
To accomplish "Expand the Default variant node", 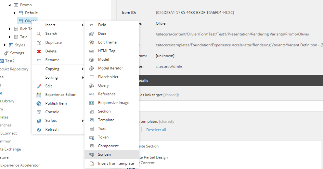I will click(15, 13).
